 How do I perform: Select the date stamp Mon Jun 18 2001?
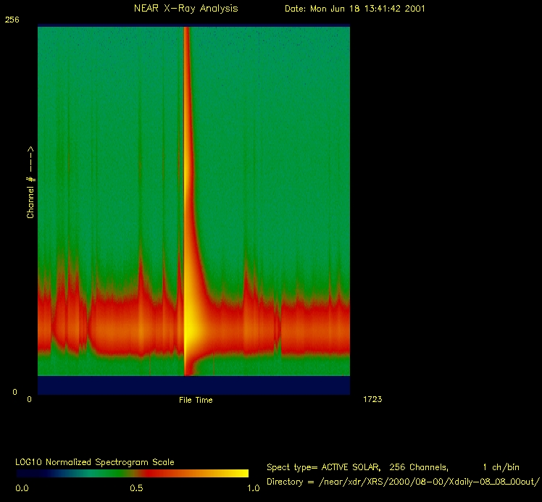point(354,9)
